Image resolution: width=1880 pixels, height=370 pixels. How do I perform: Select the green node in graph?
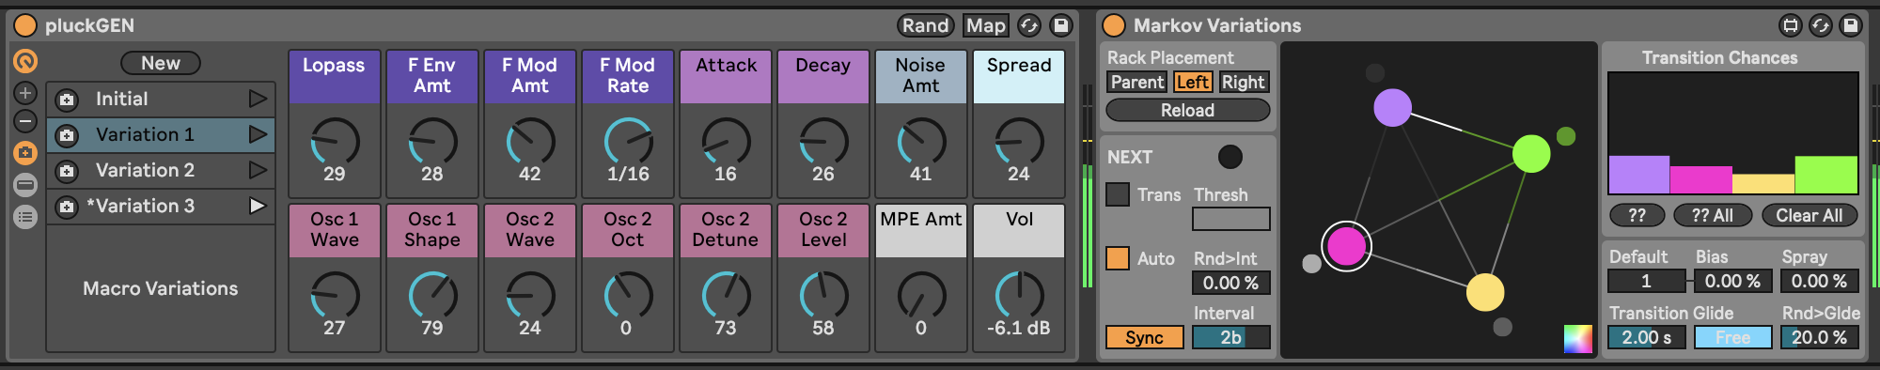(1531, 154)
